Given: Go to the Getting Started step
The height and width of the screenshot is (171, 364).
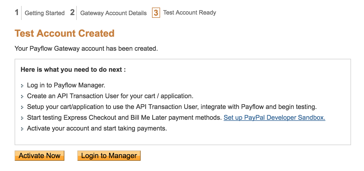Looking at the screenshot, I should coord(45,13).
